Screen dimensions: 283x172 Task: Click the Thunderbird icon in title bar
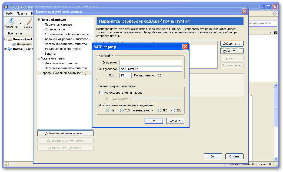(x=5, y=7)
